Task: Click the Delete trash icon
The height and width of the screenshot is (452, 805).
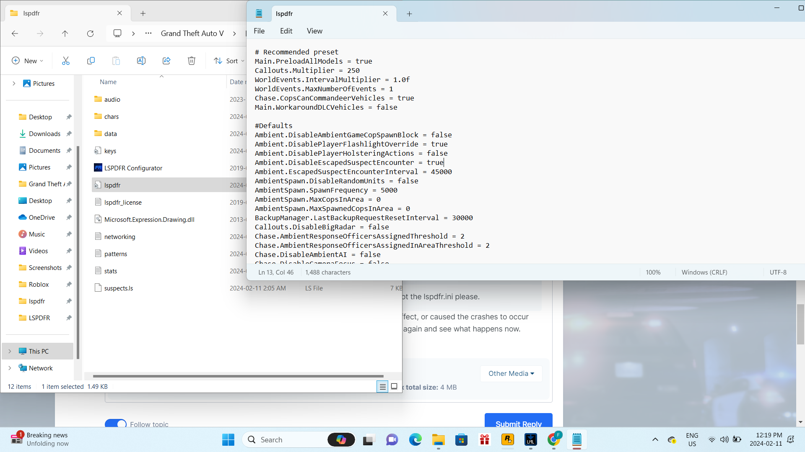Action: click(x=192, y=61)
